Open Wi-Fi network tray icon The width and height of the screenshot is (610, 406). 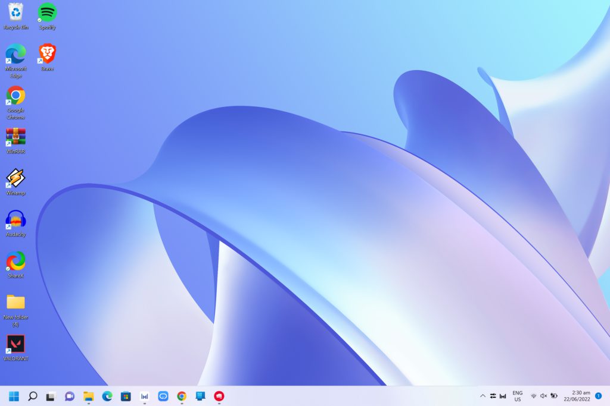tap(534, 396)
